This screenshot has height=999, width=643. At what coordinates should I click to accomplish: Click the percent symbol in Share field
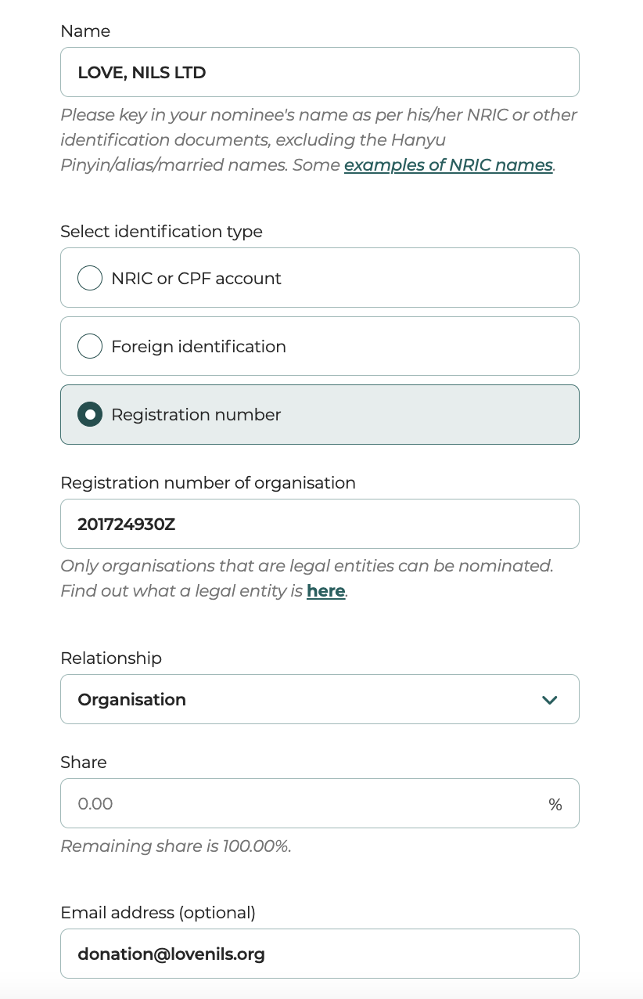(555, 804)
